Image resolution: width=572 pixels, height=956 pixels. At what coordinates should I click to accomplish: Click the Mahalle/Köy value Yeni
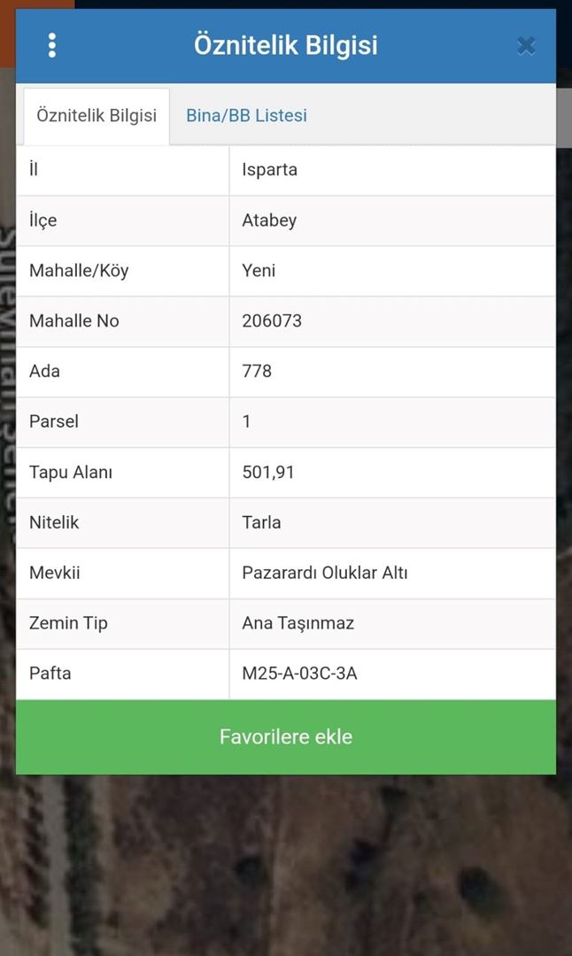coord(259,271)
